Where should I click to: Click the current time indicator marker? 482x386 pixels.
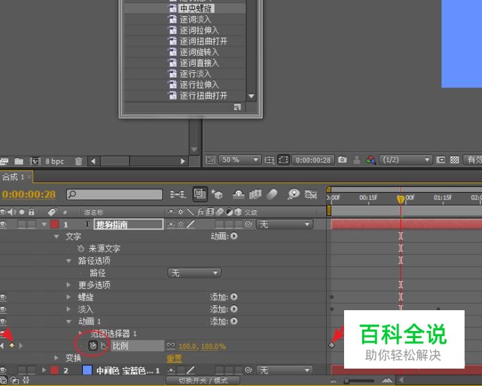coord(401,200)
